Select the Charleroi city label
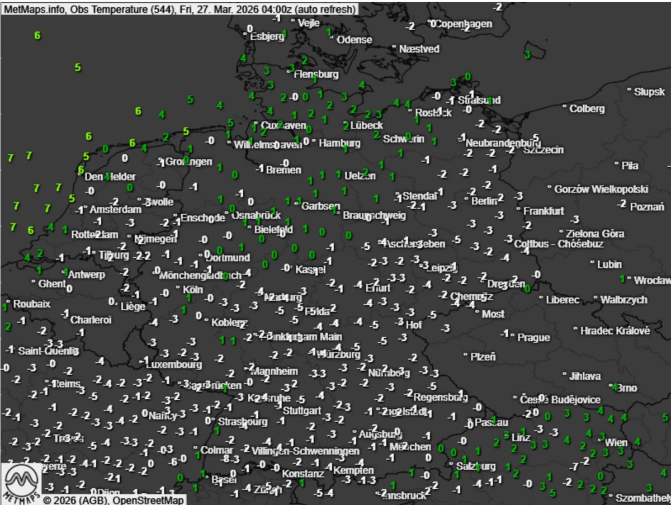 point(91,320)
